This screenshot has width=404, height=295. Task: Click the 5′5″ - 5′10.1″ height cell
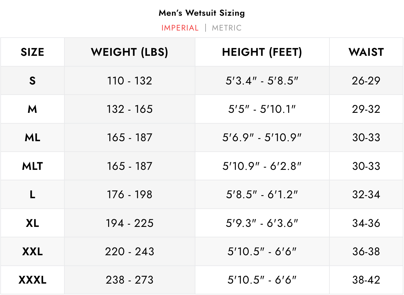pyautogui.click(x=262, y=109)
